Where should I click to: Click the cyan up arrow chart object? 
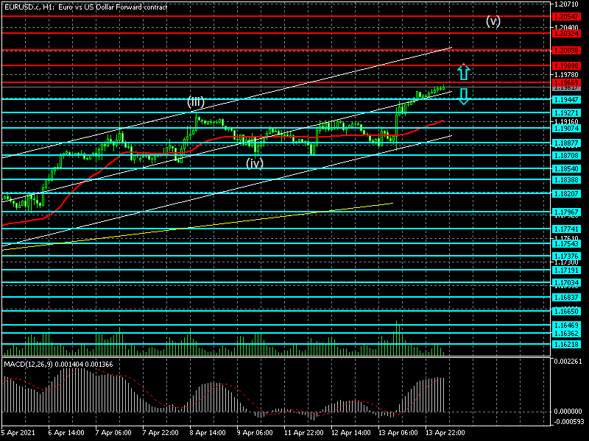click(464, 71)
